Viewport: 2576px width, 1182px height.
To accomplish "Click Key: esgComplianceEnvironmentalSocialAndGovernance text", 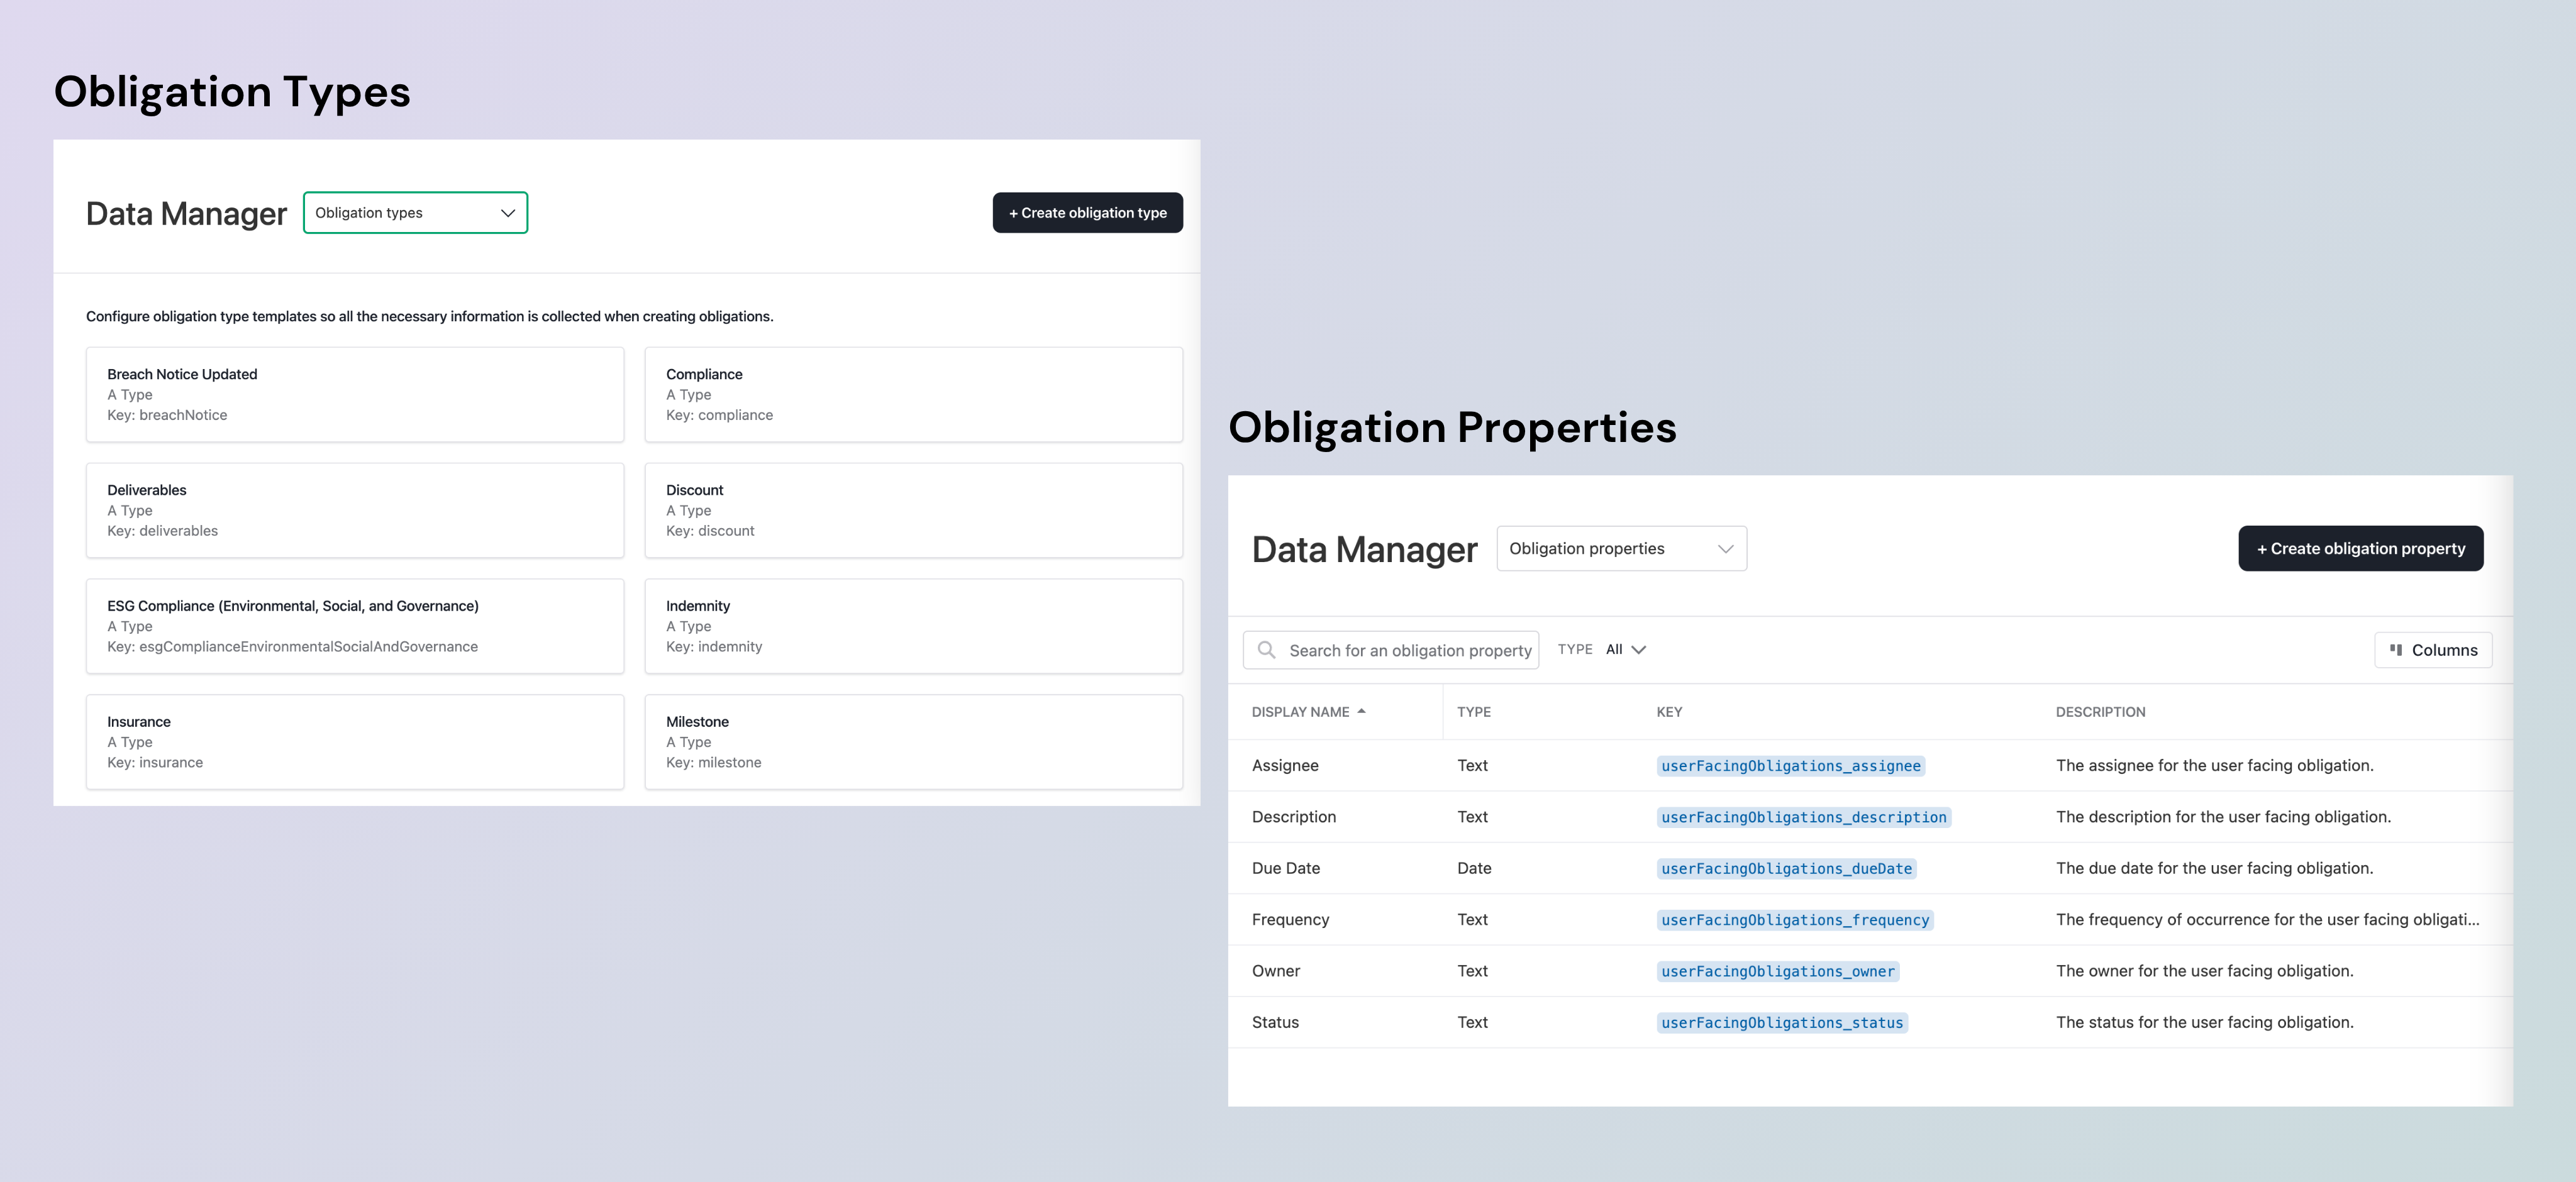I will [292, 647].
